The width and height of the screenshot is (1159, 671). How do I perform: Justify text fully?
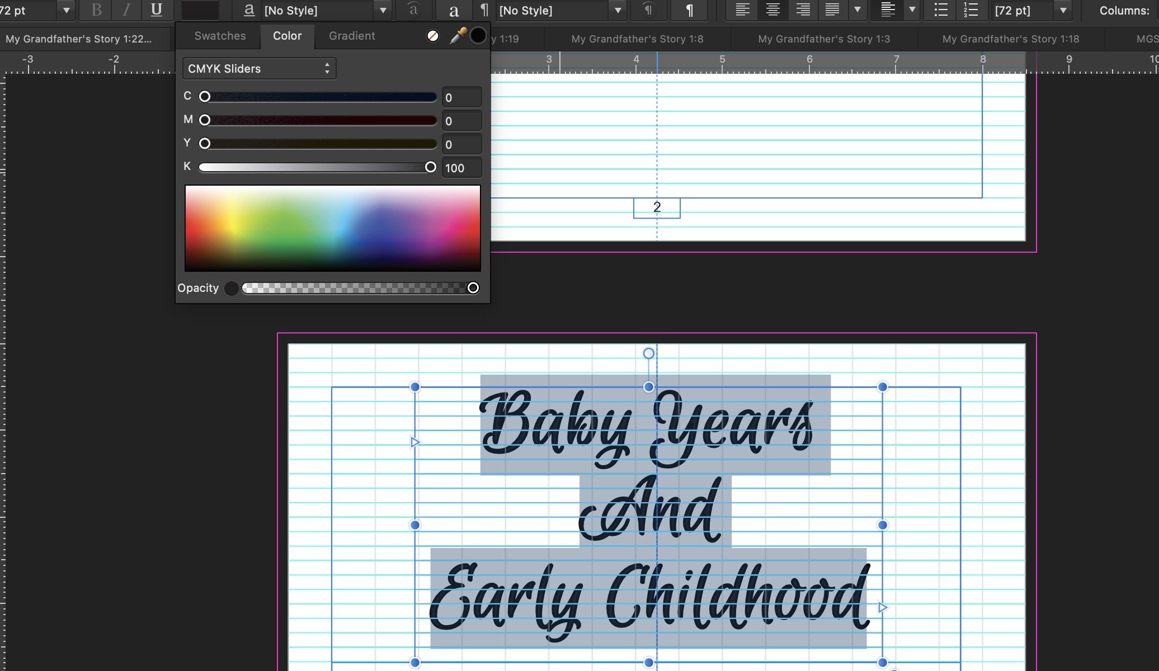[832, 10]
